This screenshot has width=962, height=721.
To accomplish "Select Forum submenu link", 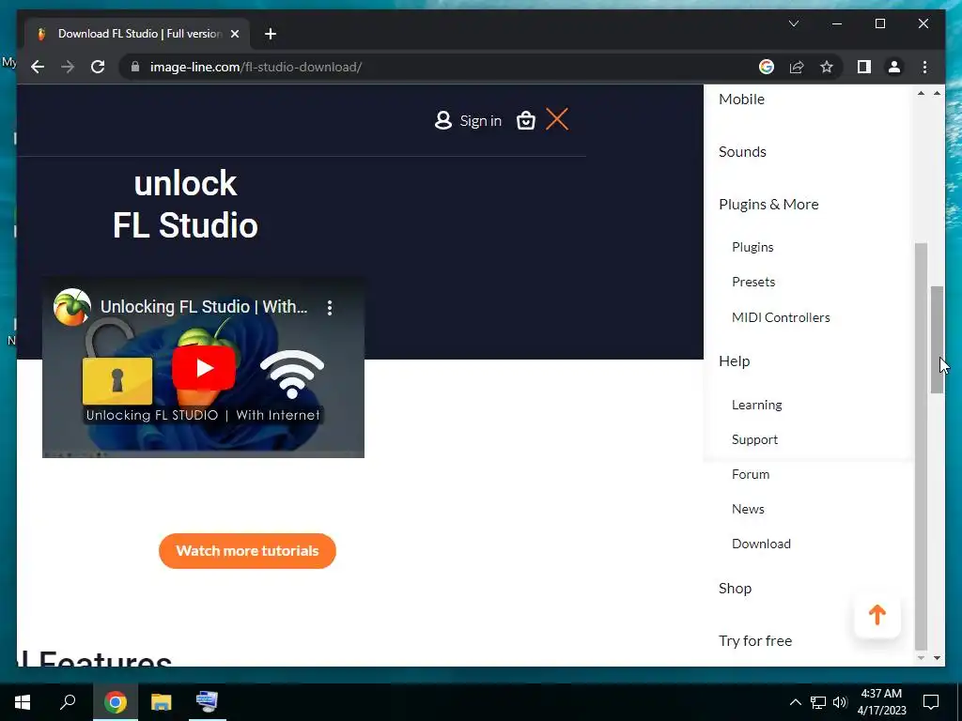I will click(x=751, y=474).
